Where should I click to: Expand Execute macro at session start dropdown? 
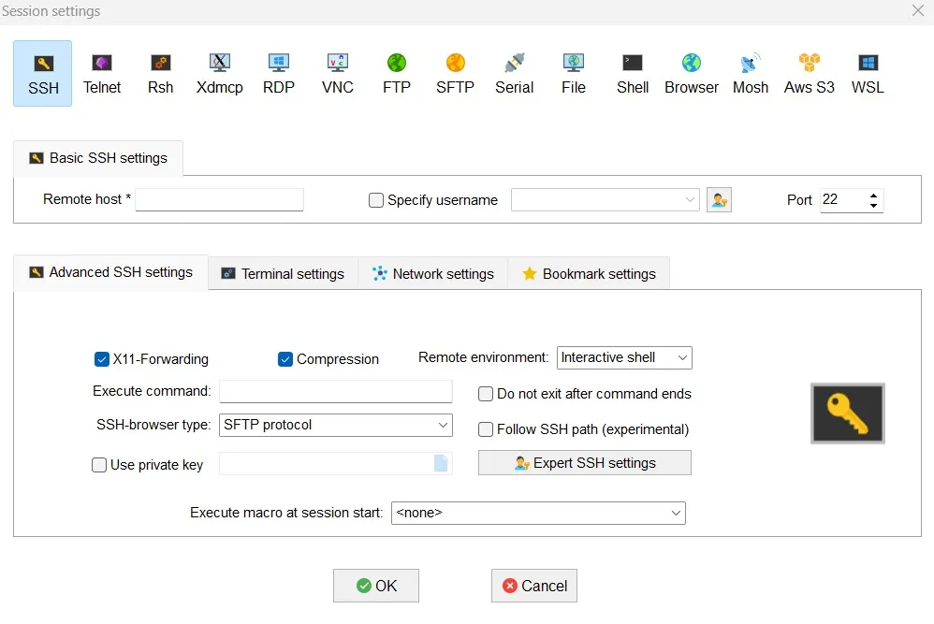point(676,513)
